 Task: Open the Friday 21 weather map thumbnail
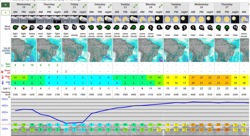(x=74, y=50)
